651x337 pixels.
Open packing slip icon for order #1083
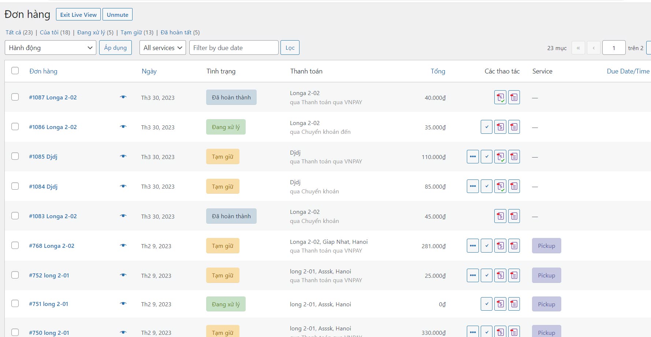[x=514, y=216]
